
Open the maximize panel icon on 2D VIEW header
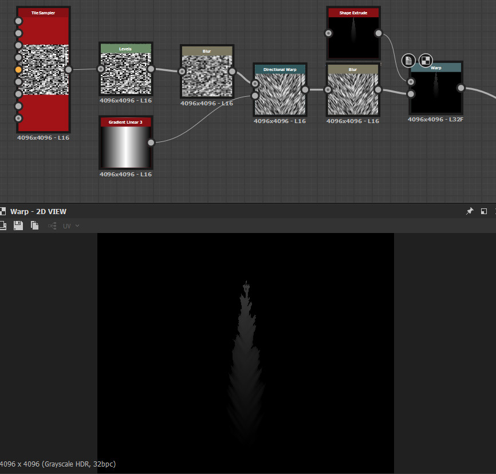point(483,211)
